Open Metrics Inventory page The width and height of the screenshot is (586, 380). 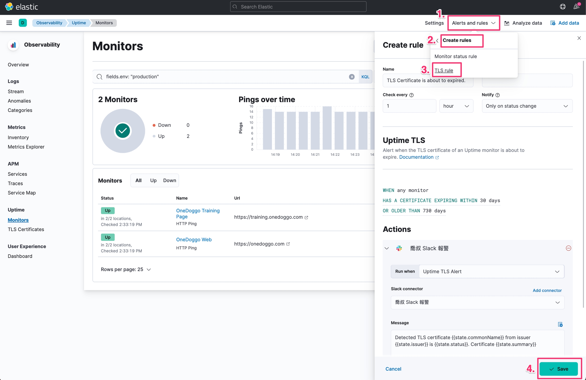pos(18,137)
